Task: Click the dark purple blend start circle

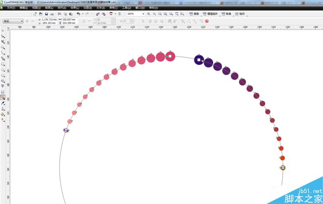Action: click(199, 60)
